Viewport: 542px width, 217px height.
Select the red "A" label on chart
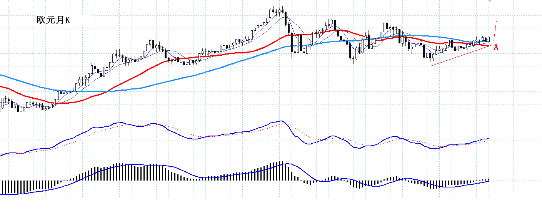click(x=496, y=47)
